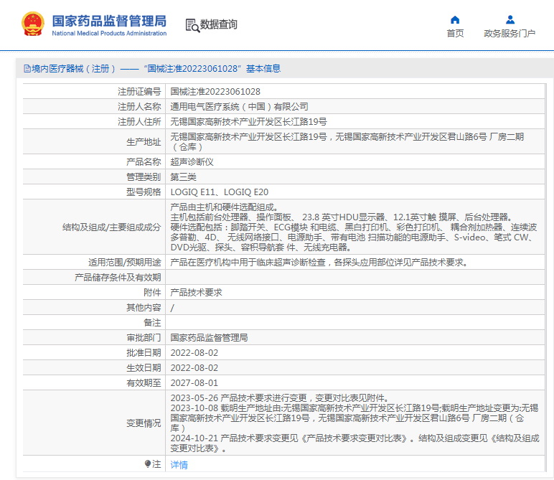Go to 首页 via its text label
This screenshot has height=480, width=554.
click(455, 34)
